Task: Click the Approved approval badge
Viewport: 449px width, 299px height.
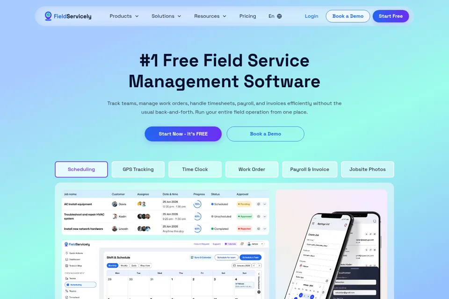Action: pyautogui.click(x=245, y=216)
